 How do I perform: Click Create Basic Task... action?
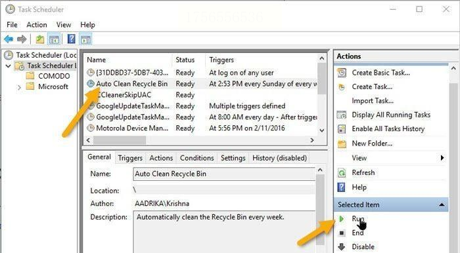(380, 73)
